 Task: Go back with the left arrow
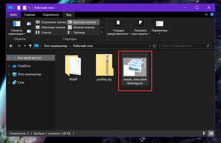click(x=11, y=46)
